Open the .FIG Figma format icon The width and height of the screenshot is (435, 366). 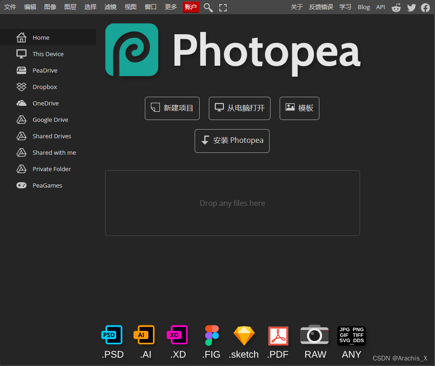pos(211,335)
